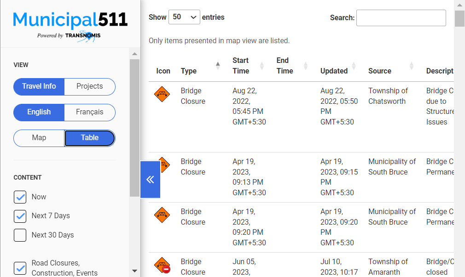This screenshot has width=465, height=277.
Task: Uncheck the Now filter
Action: [x=20, y=197]
